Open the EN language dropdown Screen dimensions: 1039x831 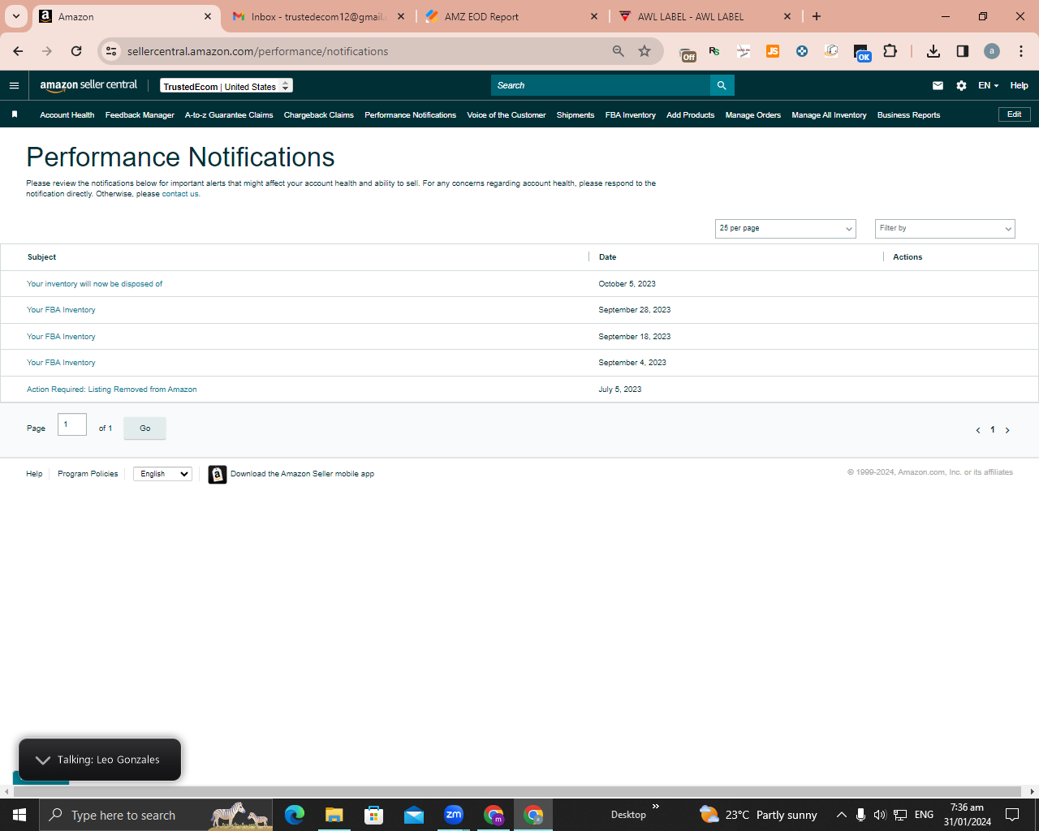[988, 85]
